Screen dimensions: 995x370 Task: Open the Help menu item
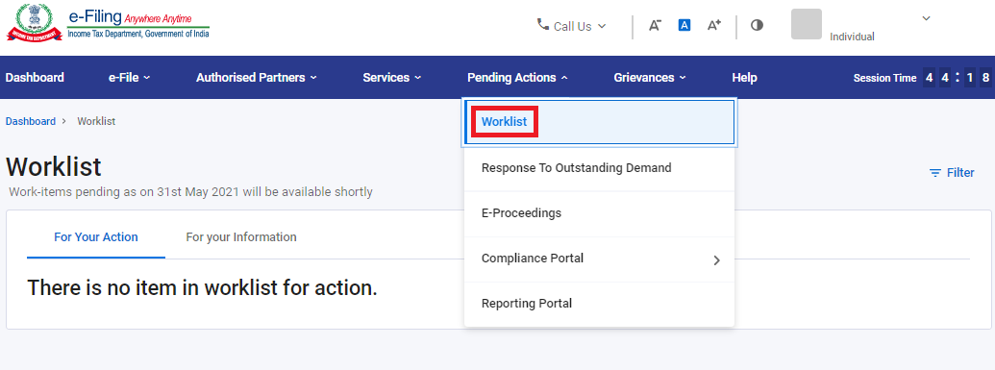(744, 78)
